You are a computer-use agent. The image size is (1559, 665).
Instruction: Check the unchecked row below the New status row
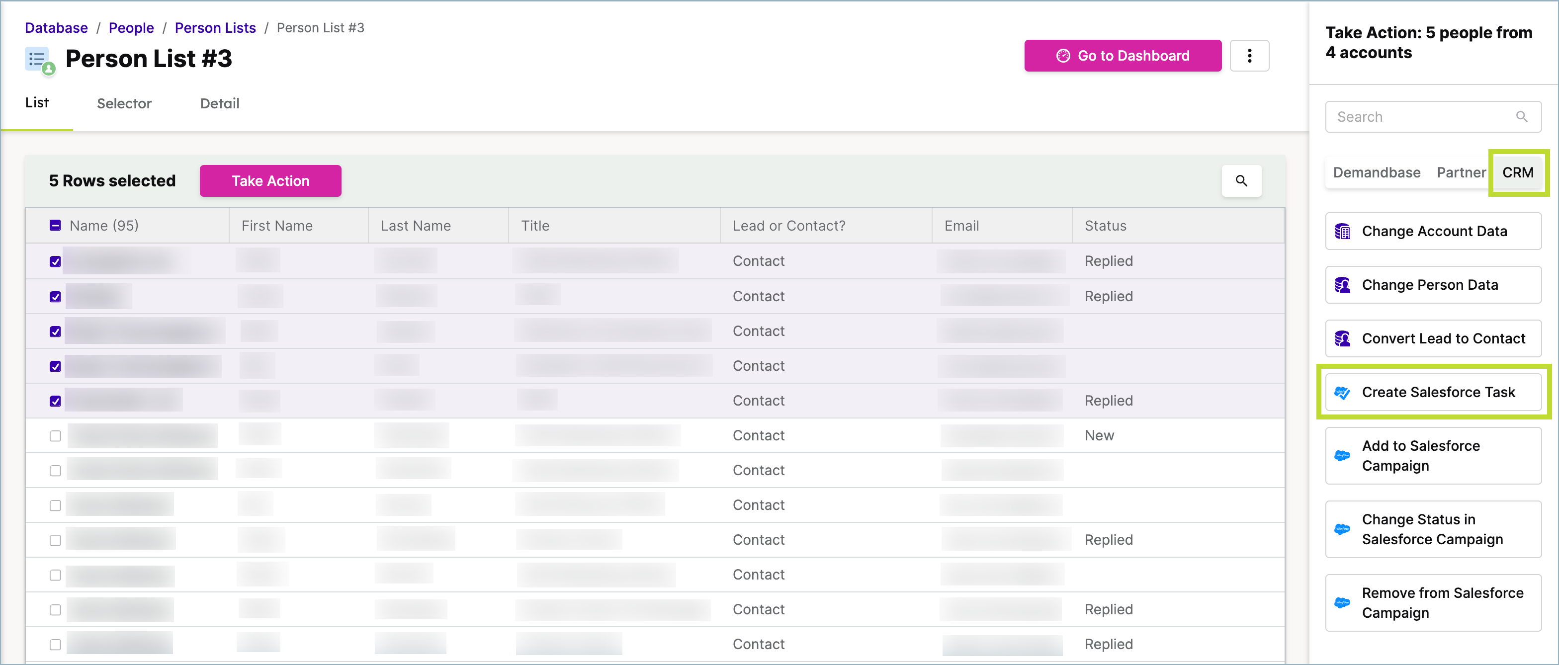click(55, 471)
